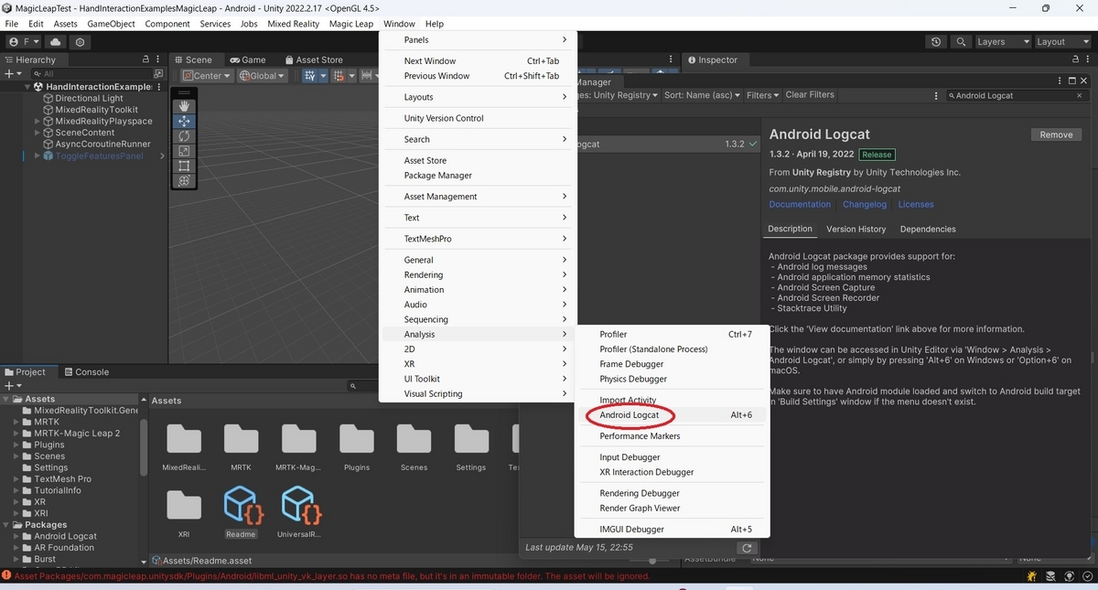Toggle the Hierarchy panel lock icon
This screenshot has height=590, width=1098.
pos(145,59)
